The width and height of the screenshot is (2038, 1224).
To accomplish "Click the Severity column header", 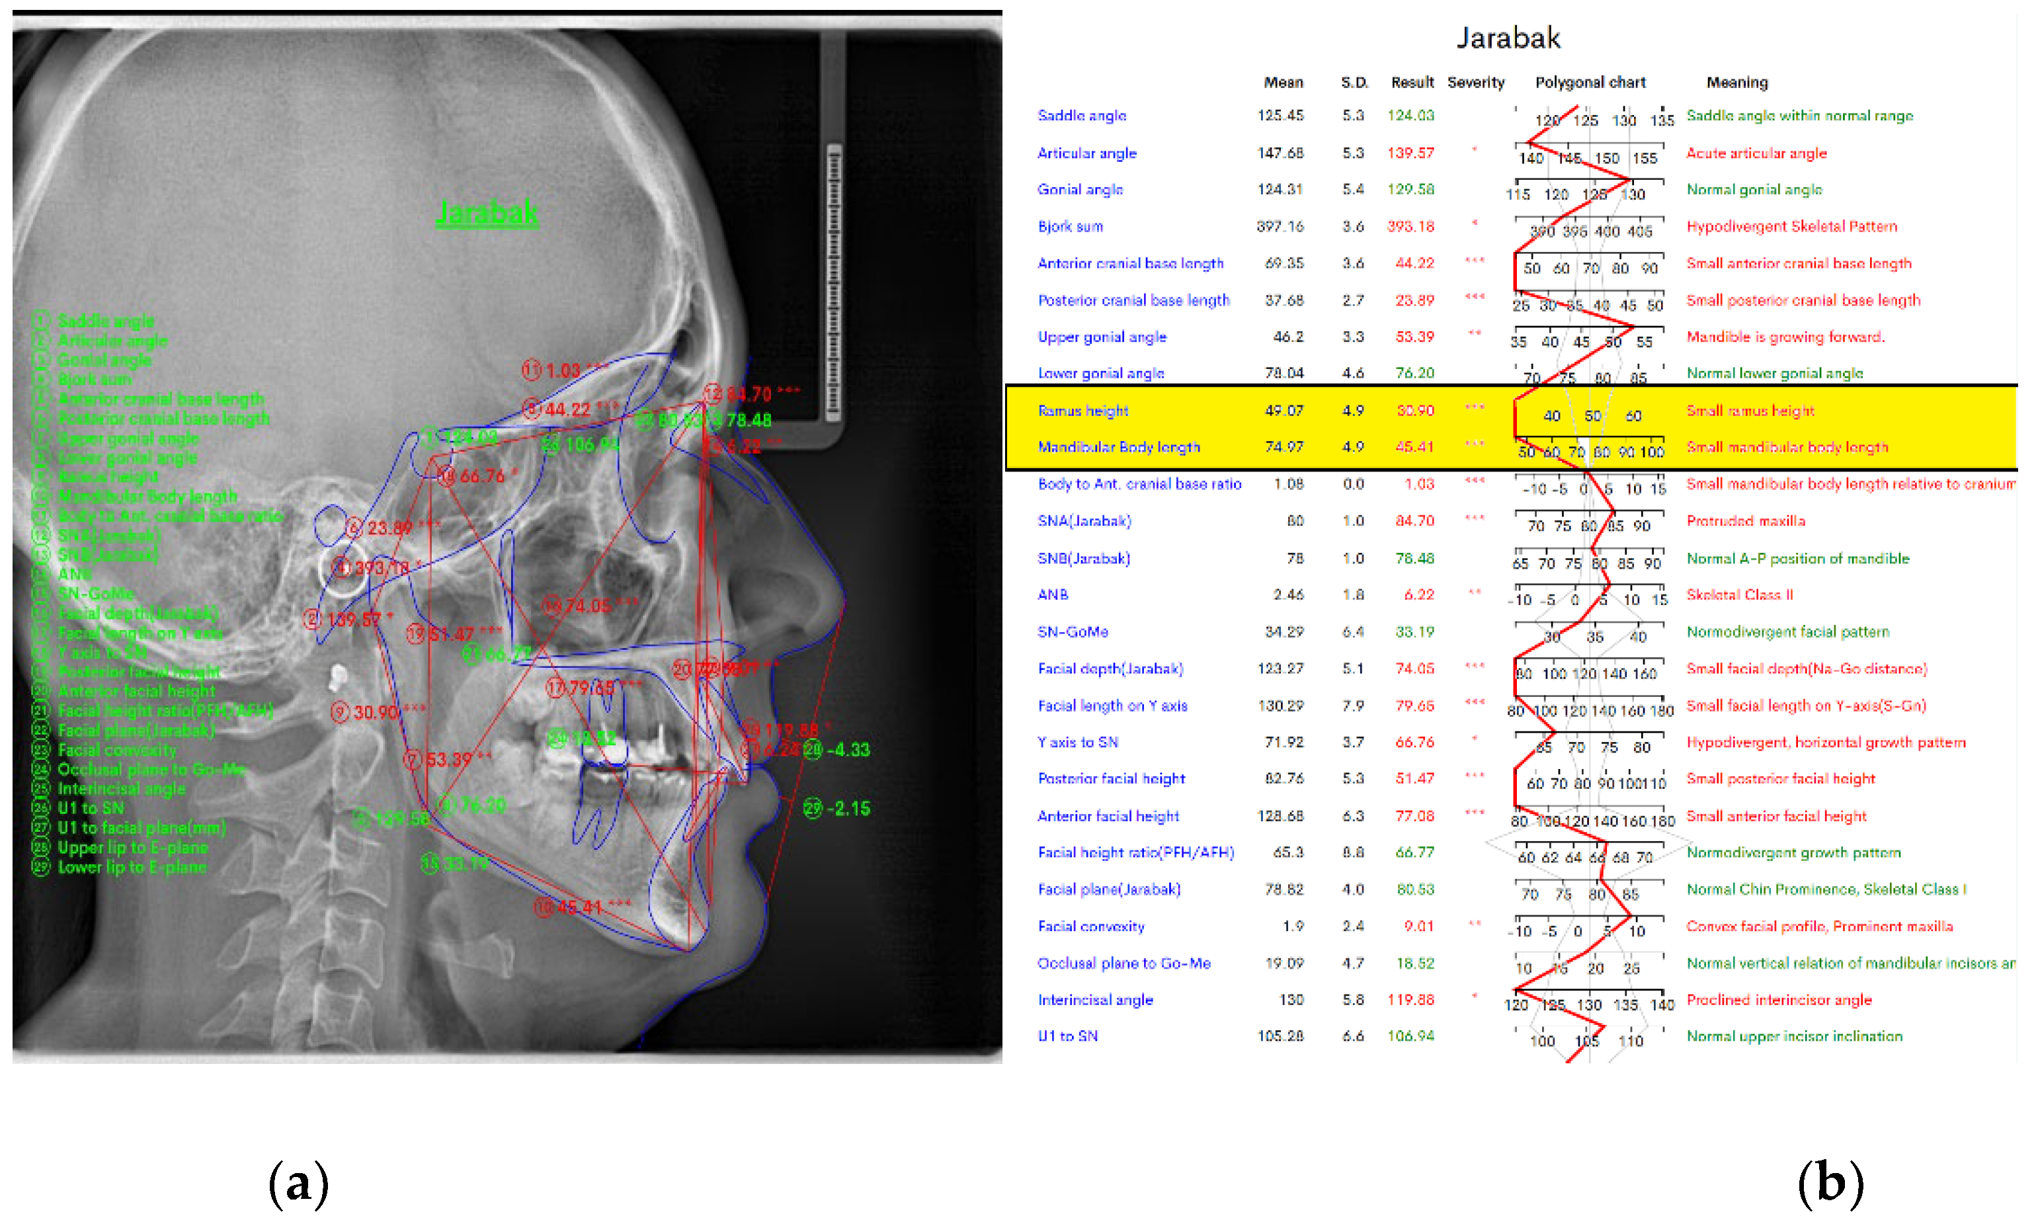I will point(1475,83).
